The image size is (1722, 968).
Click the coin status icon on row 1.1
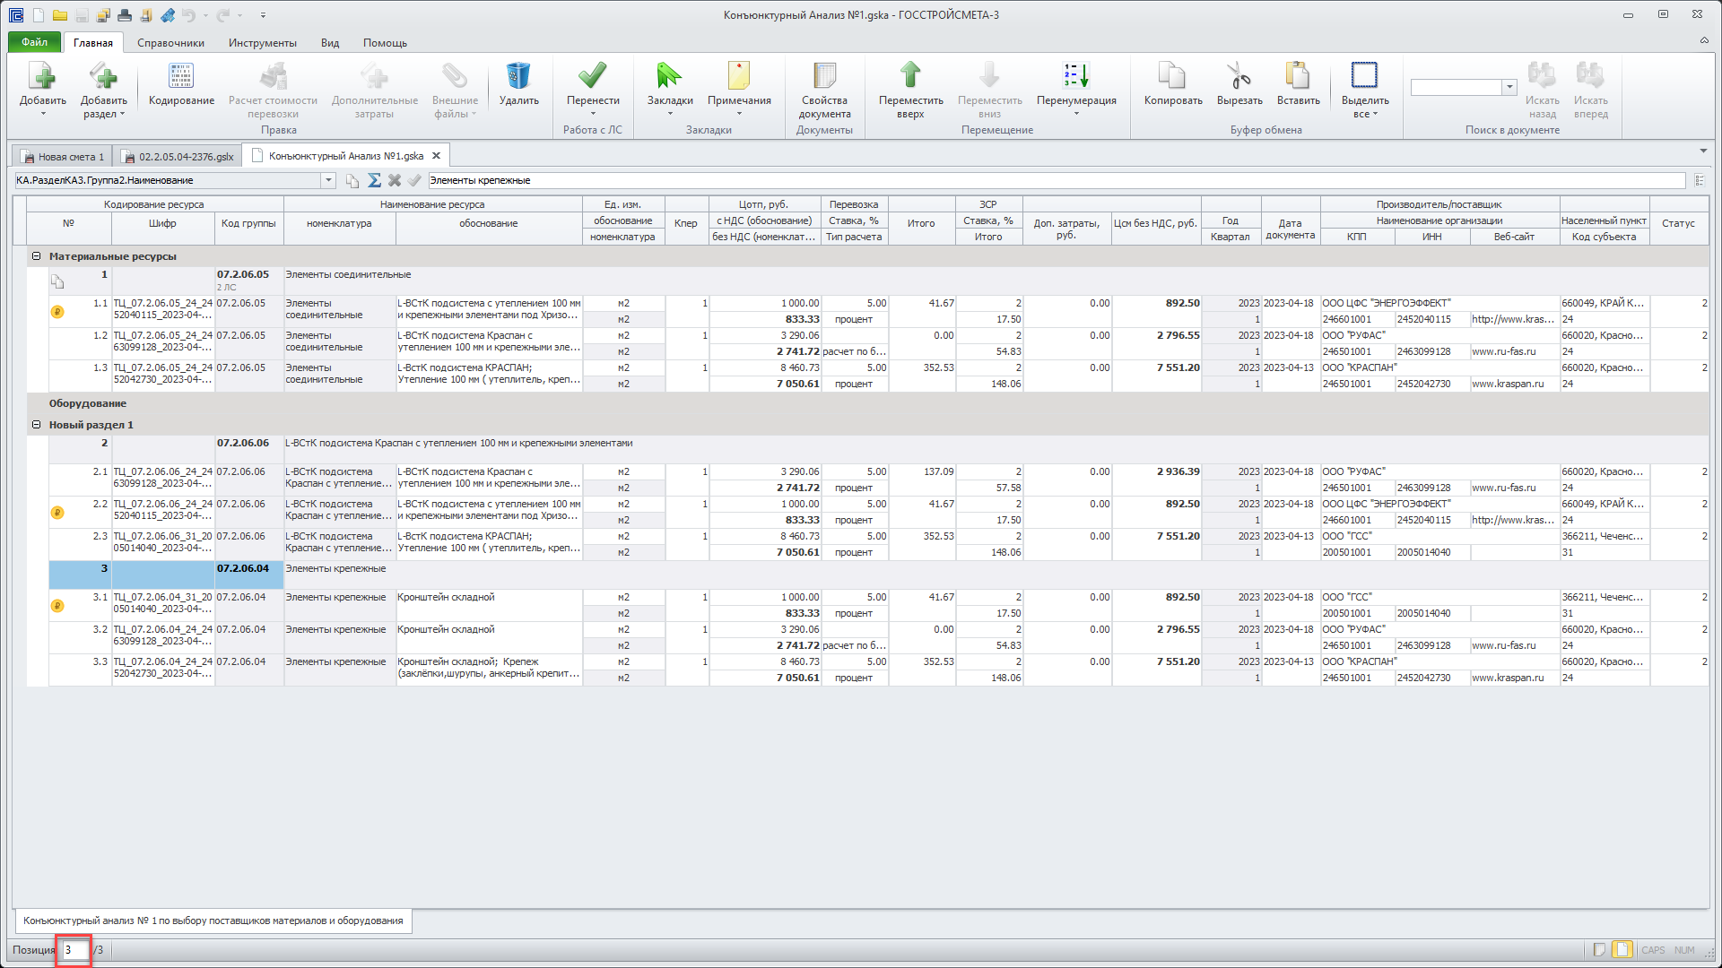click(x=57, y=312)
